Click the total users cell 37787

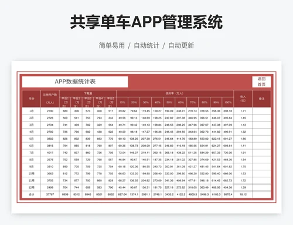(50, 194)
